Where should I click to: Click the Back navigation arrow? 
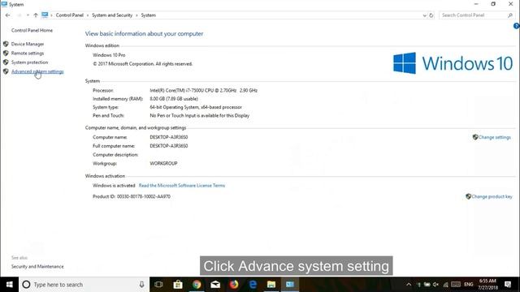point(7,15)
